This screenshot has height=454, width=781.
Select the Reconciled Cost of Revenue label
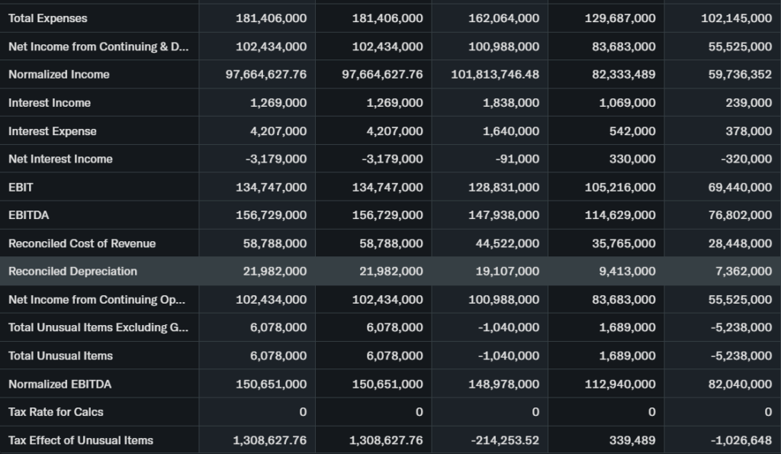tap(82, 243)
